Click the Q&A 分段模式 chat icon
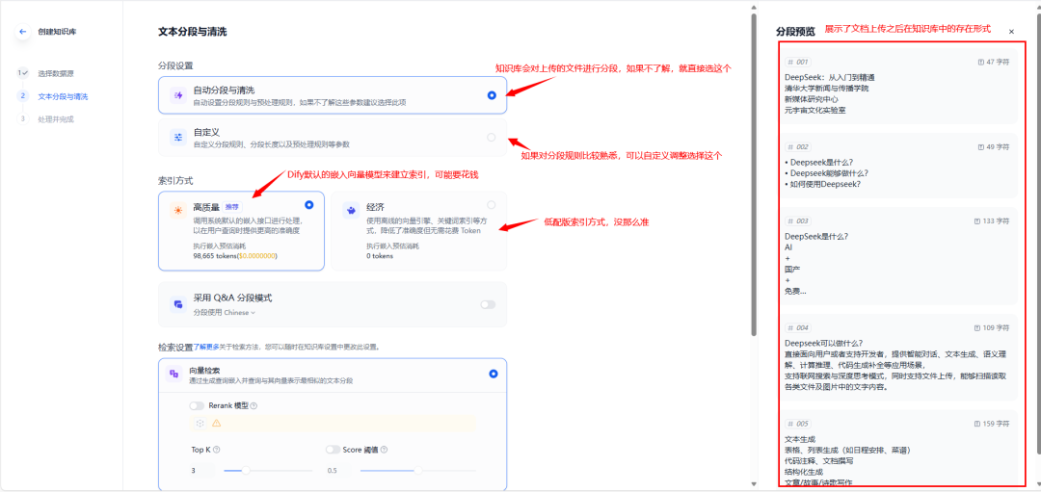Image resolution: width=1041 pixels, height=492 pixels. coord(178,304)
